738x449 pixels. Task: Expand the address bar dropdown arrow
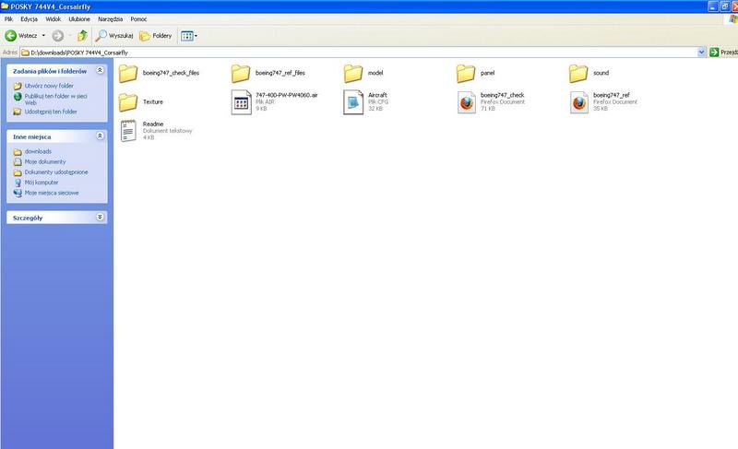click(701, 53)
